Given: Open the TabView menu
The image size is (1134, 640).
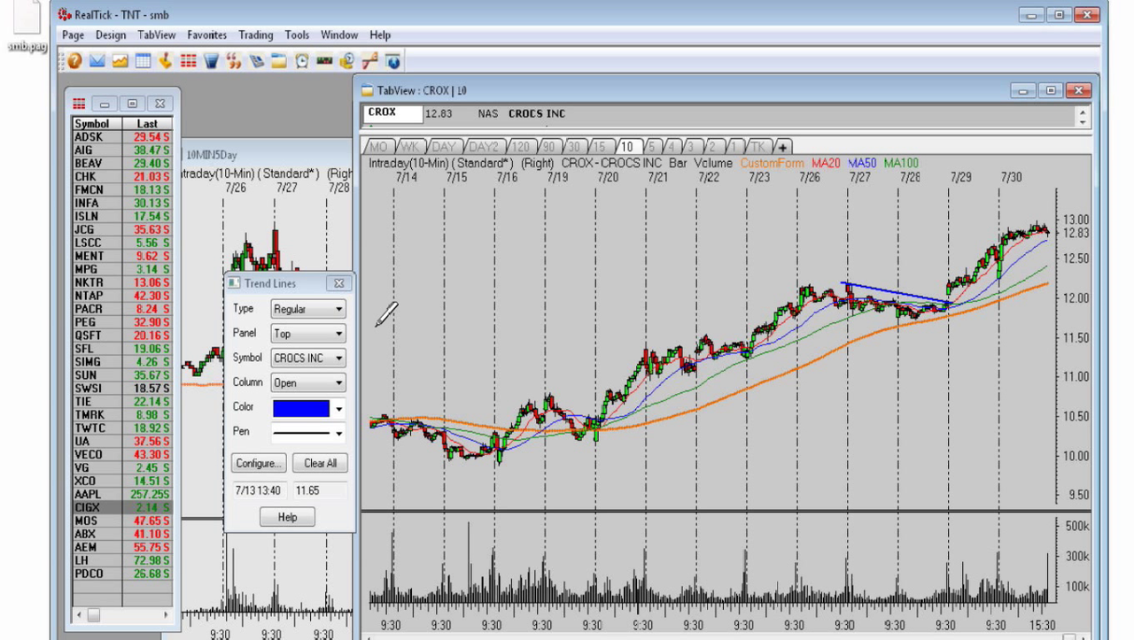Looking at the screenshot, I should [156, 35].
